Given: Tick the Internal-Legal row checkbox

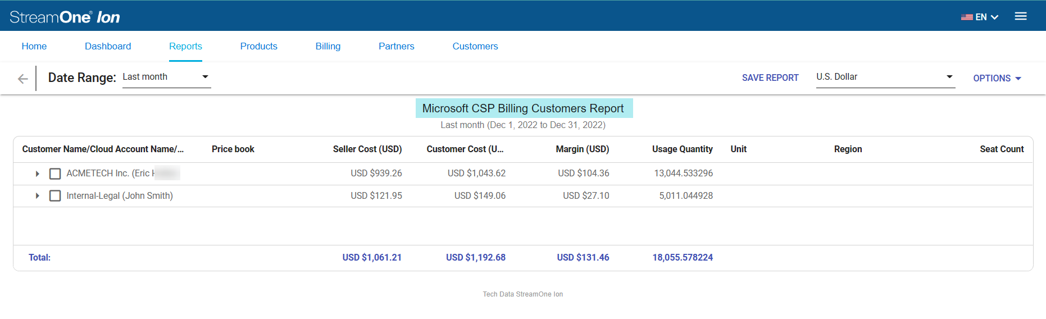Looking at the screenshot, I should (x=55, y=196).
